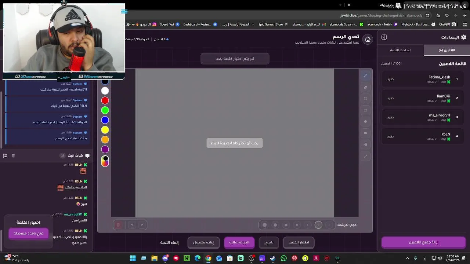Screen dimensions: 470x264
Task: Pick the green color swatch
Action: (x=105, y=110)
